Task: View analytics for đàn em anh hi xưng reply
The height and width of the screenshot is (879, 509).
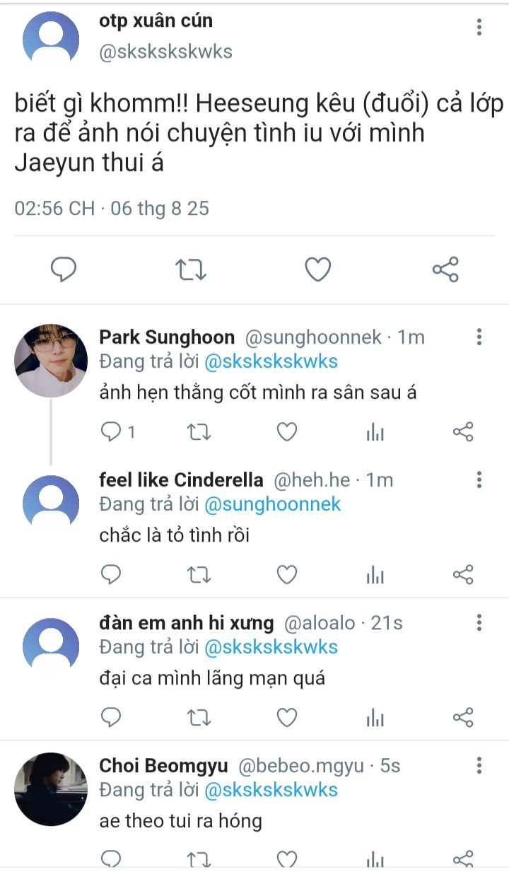Action: tap(375, 718)
